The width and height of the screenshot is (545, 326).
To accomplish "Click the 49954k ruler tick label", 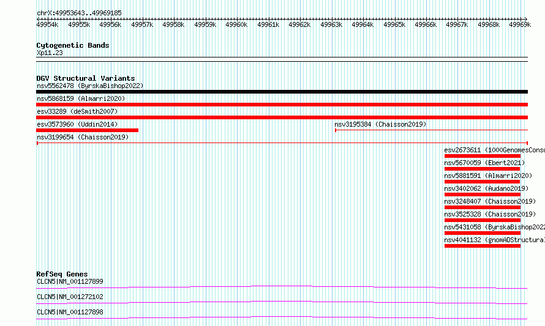I will tap(47, 24).
